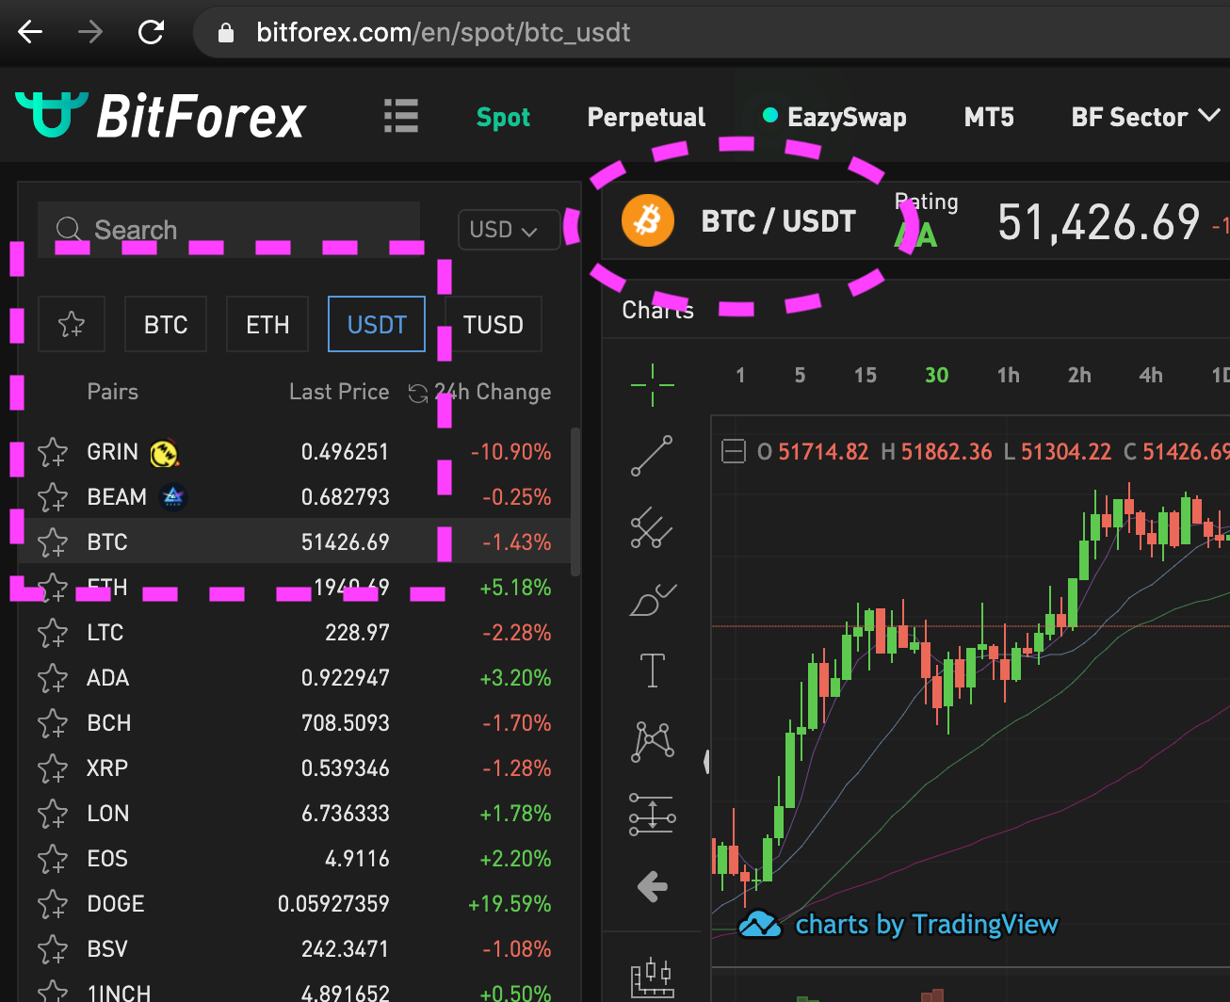Favorite the BEAM pair star

tap(53, 497)
